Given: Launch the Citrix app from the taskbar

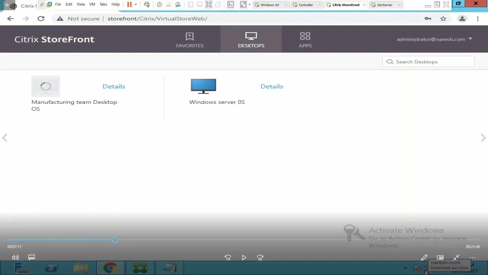Looking at the screenshot, I should (x=139, y=267).
